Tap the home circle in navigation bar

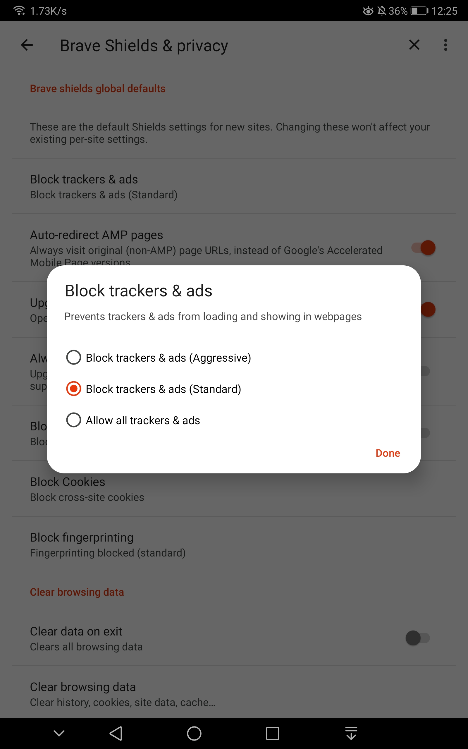[x=194, y=733]
